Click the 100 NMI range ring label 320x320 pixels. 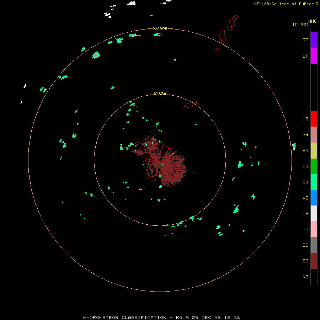point(160,28)
